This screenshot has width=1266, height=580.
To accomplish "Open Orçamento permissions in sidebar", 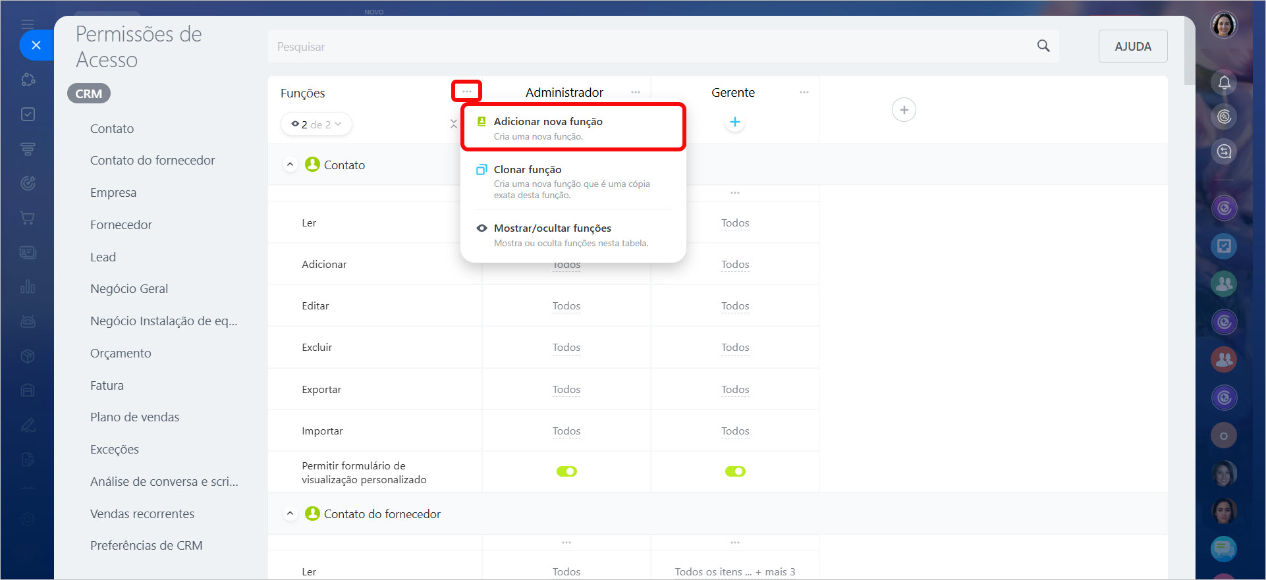I will 121,354.
